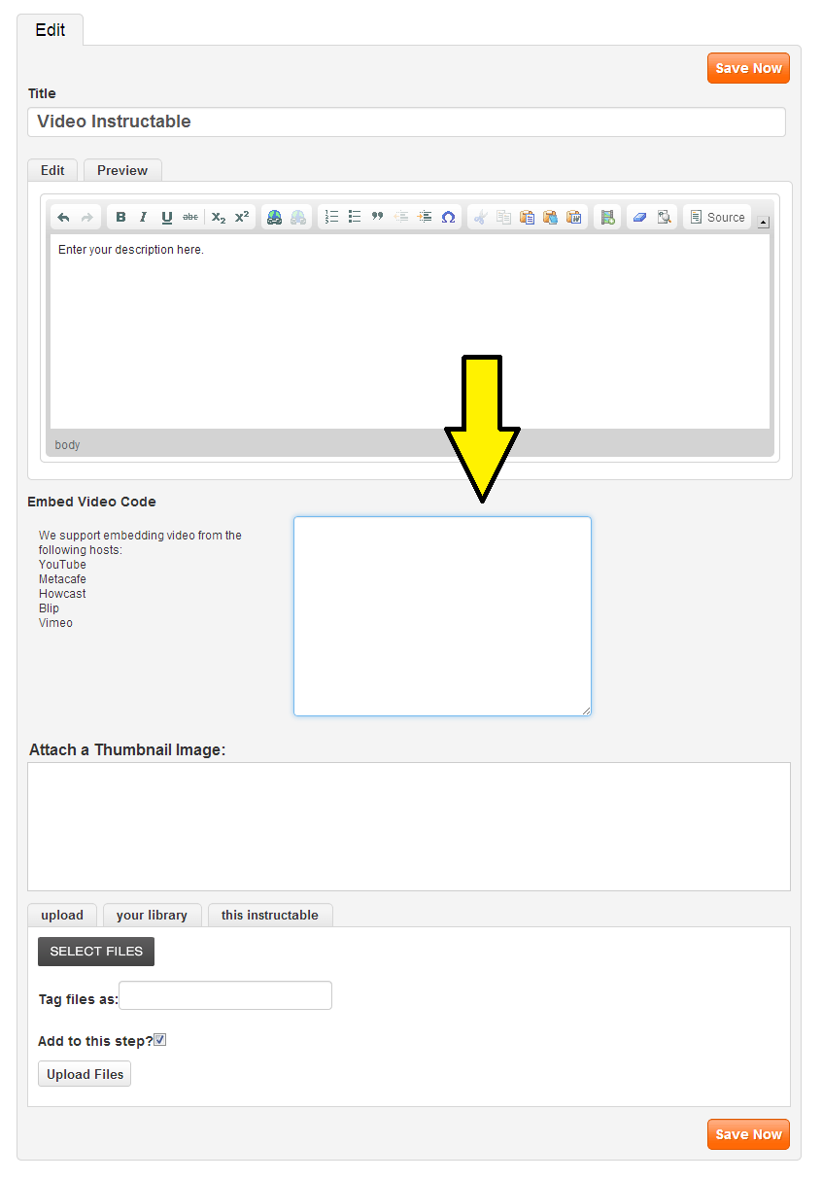The height and width of the screenshot is (1180, 822).
Task: Open the upload tab
Action: 62,915
